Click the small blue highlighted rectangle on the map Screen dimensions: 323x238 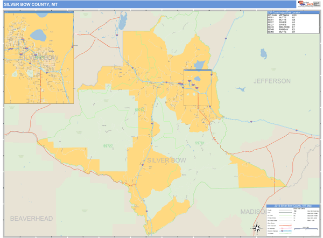click(x=198, y=71)
